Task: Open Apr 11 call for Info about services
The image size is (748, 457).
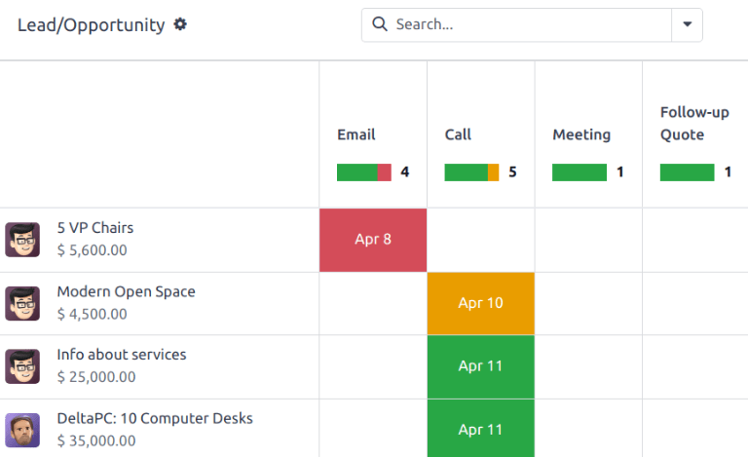Action: tap(480, 366)
